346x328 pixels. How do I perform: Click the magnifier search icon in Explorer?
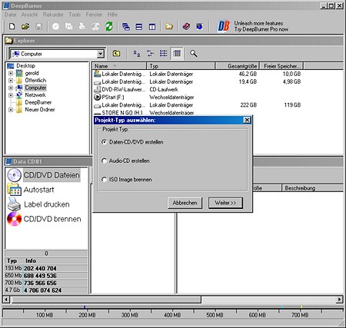[x=193, y=54]
